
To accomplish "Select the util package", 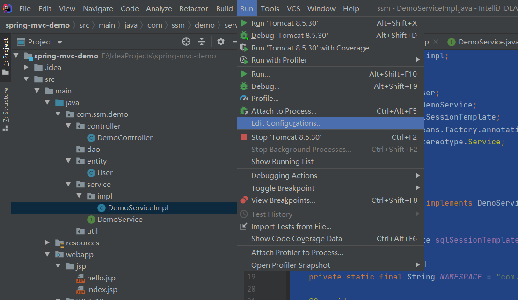I will (x=92, y=231).
